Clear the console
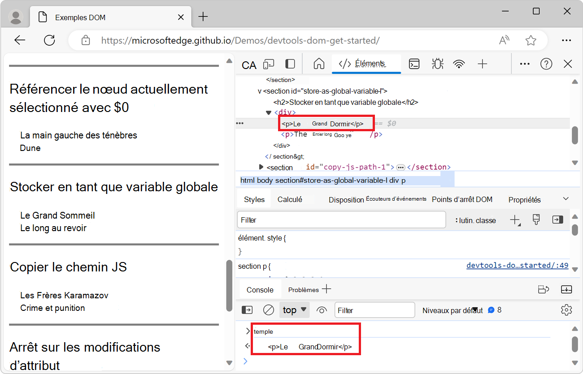The height and width of the screenshot is (374, 583). [269, 310]
